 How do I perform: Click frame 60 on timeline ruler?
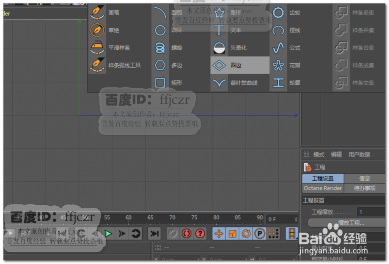coord(128,217)
